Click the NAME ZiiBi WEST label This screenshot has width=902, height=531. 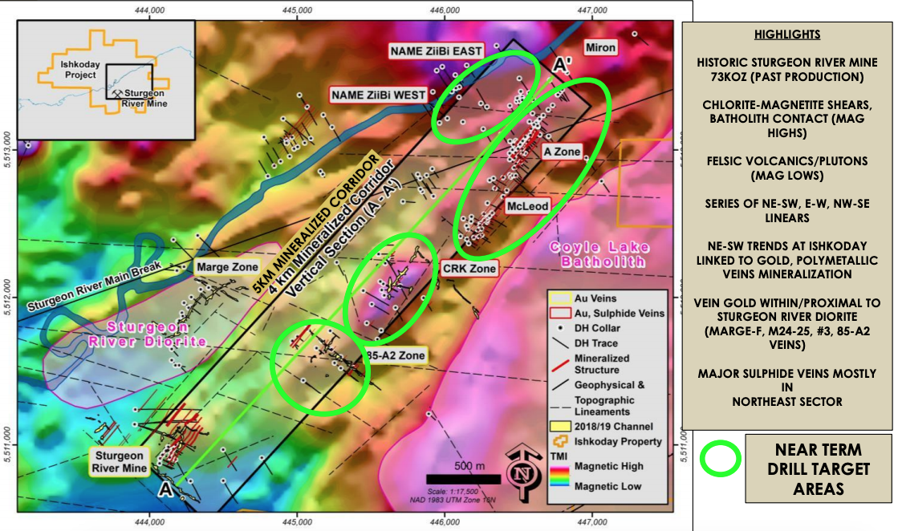click(x=378, y=95)
